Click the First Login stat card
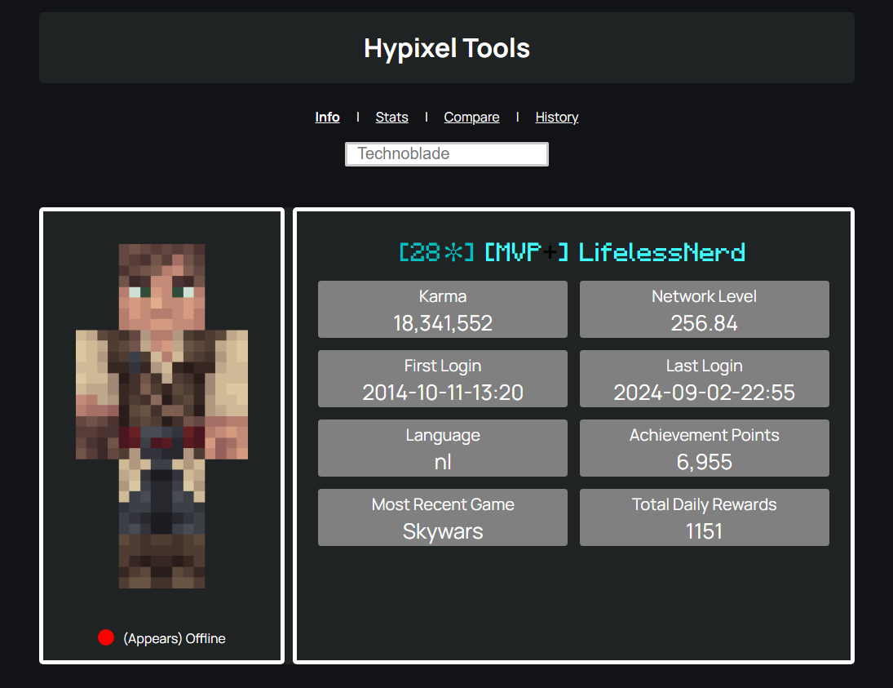This screenshot has height=688, width=893. coord(443,379)
